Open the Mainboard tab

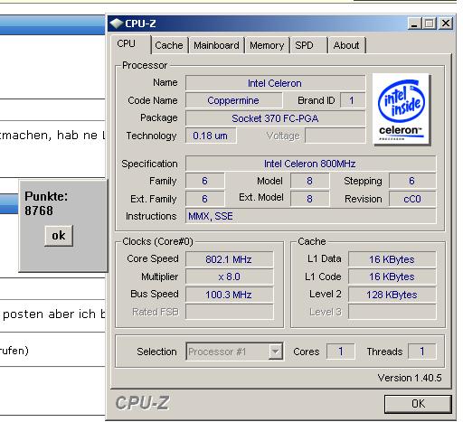(216, 45)
